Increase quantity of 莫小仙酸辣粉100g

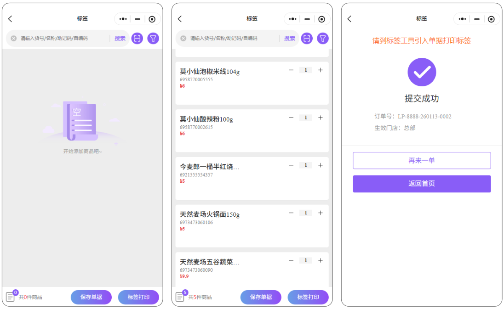tap(321, 118)
